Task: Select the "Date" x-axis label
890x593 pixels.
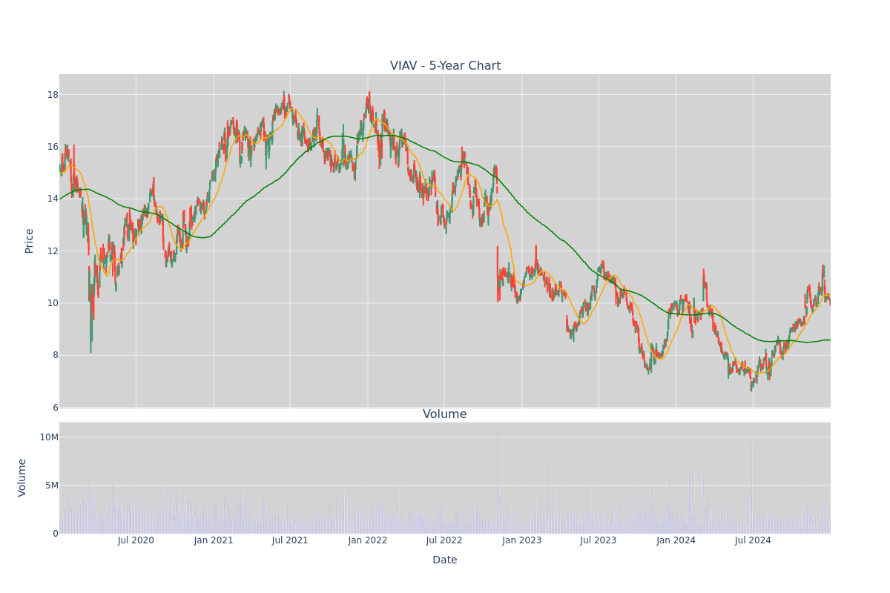Action: coord(445,560)
